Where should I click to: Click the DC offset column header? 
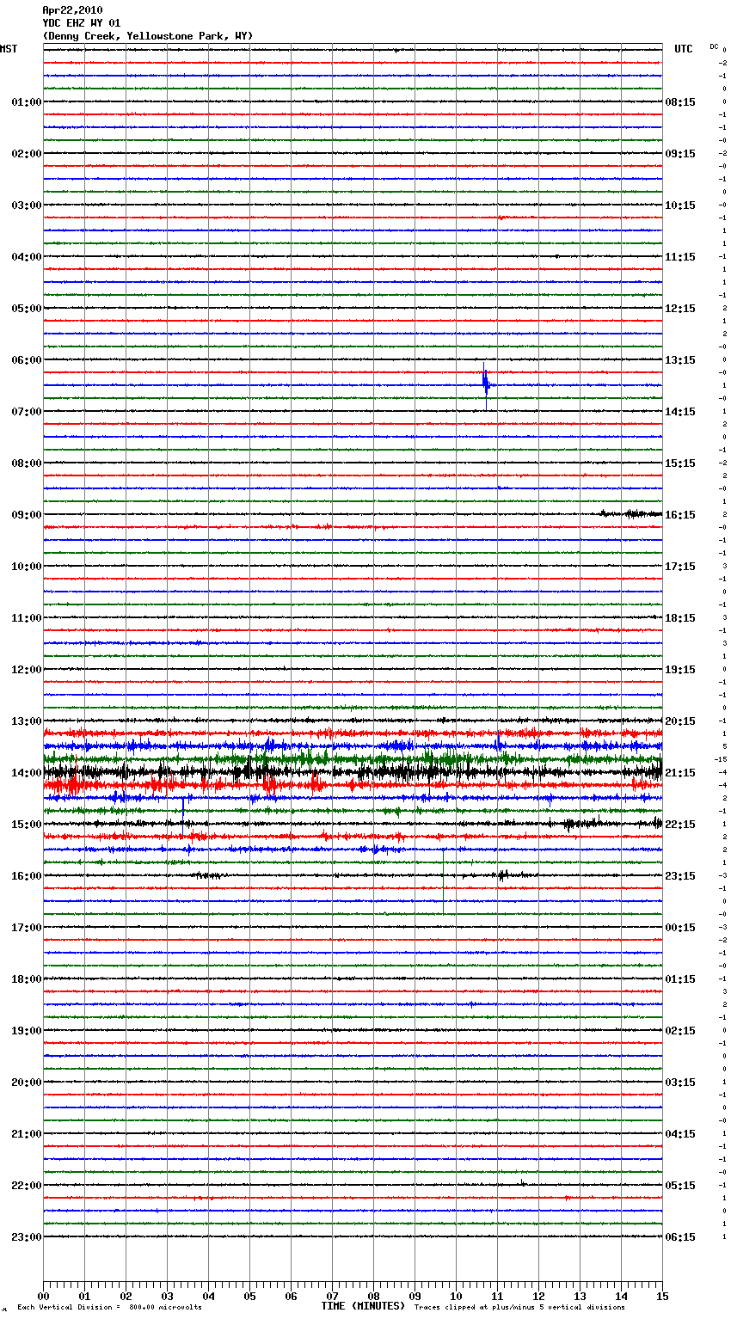pos(714,46)
